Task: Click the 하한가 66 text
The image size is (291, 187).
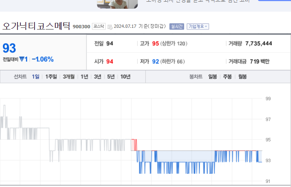Action: (x=173, y=62)
